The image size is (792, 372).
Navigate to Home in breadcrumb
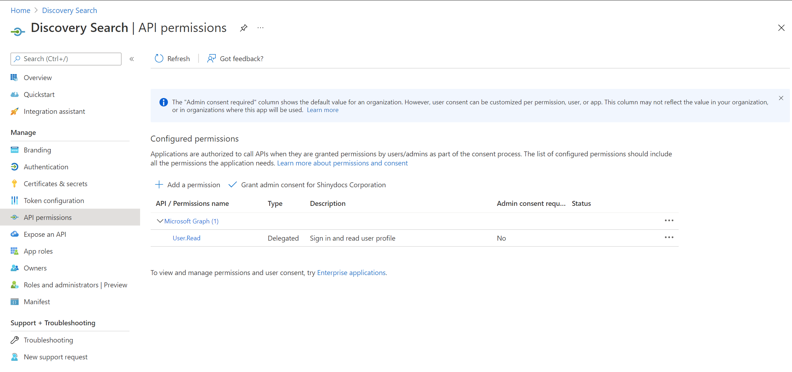(x=20, y=11)
